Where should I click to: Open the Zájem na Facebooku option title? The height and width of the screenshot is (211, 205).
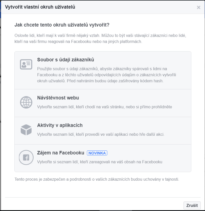pos(61,153)
